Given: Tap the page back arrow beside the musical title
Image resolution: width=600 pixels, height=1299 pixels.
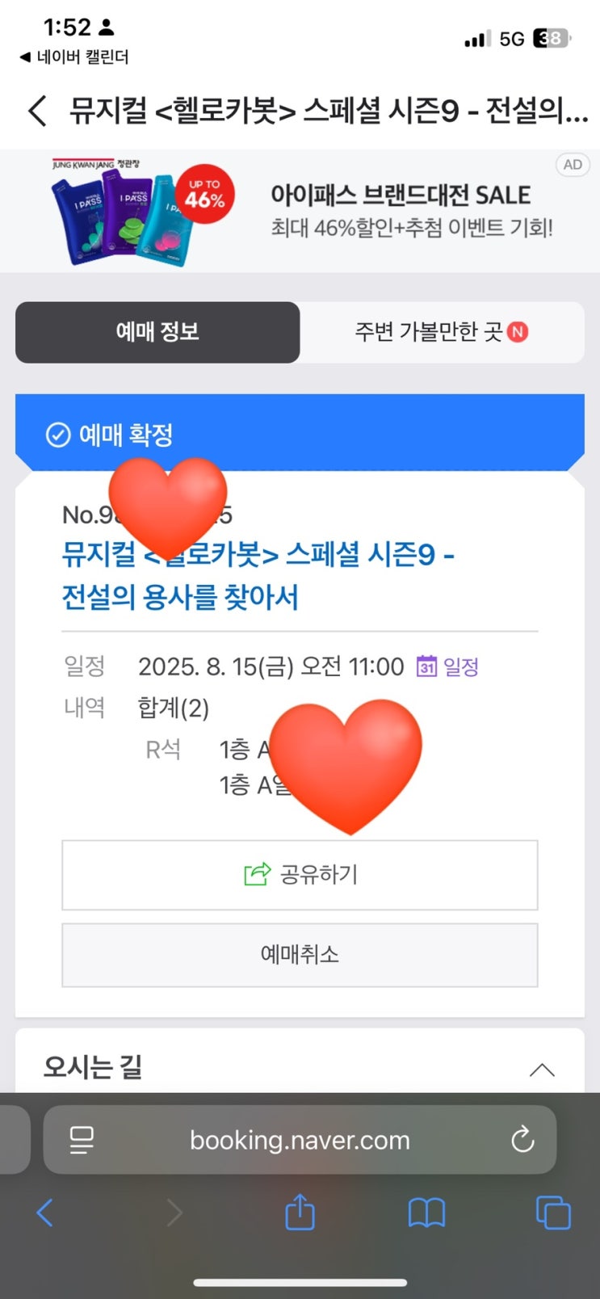Looking at the screenshot, I should click(37, 111).
